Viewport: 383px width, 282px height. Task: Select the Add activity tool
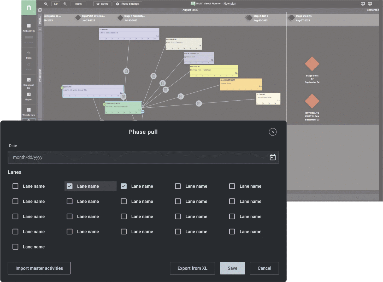[x=29, y=27]
